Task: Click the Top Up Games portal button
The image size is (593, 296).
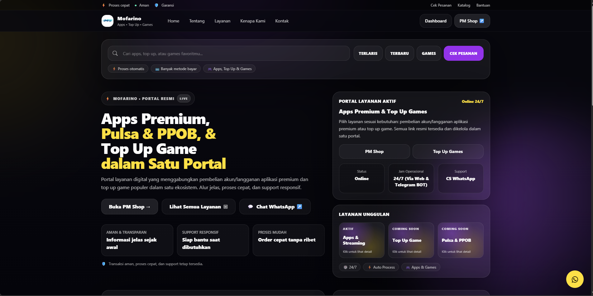Action: coord(447,151)
